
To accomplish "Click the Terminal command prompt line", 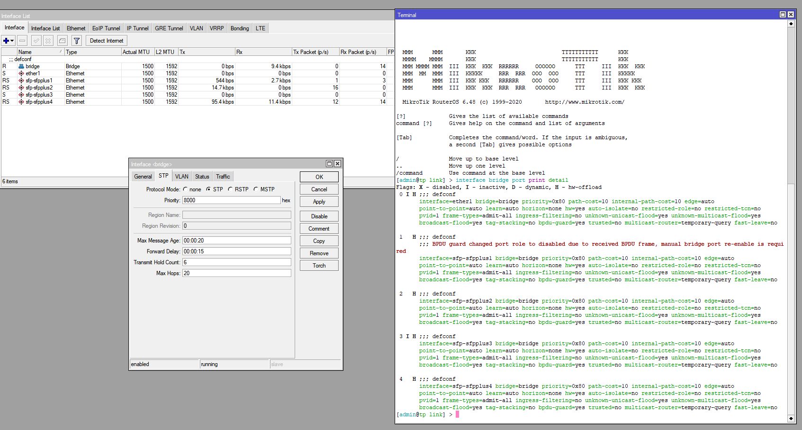I will pyautogui.click(x=427, y=414).
